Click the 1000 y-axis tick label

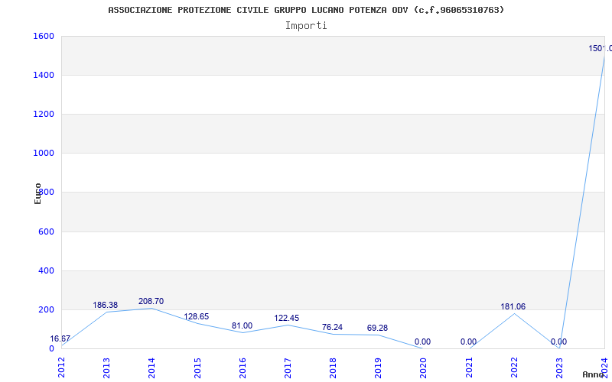pyautogui.click(x=44, y=153)
